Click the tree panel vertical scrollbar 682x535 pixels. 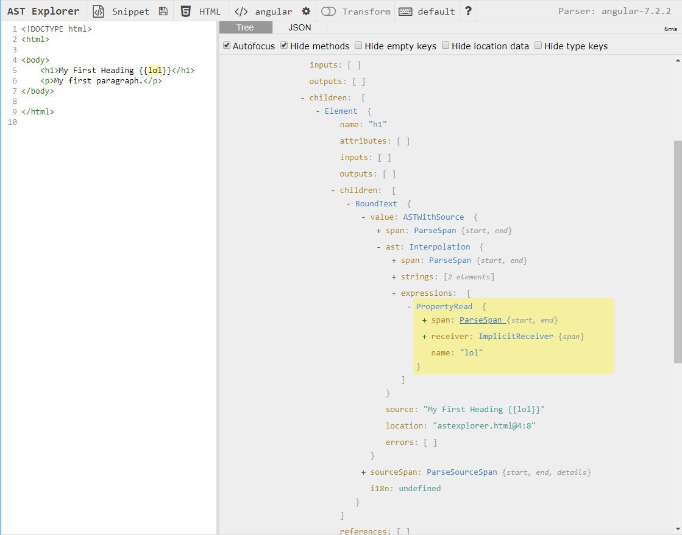pyautogui.click(x=678, y=250)
